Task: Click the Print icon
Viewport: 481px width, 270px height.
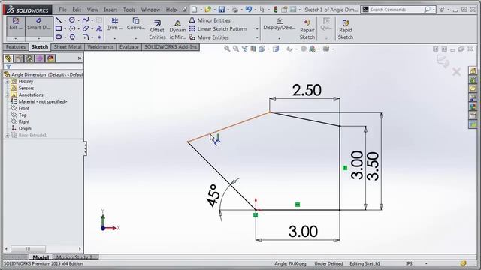Action: (235, 10)
